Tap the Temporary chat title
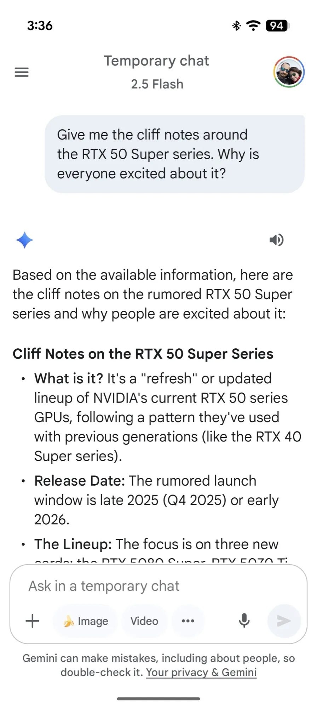Viewport: 317px width, 708px height. [156, 61]
